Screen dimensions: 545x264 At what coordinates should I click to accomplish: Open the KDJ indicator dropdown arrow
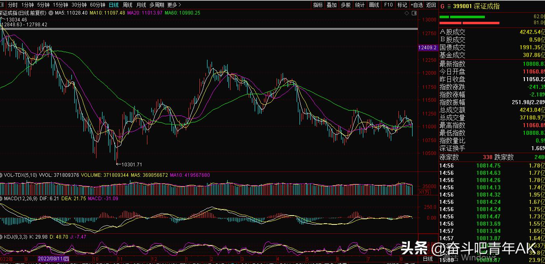click(x=2, y=237)
